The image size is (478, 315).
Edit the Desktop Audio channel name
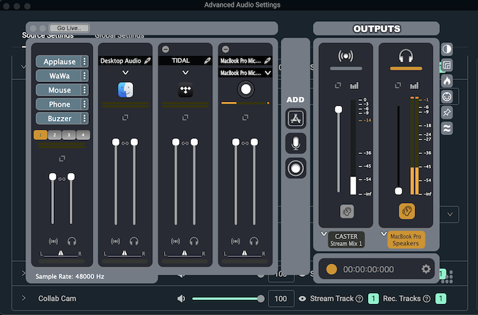click(x=147, y=61)
